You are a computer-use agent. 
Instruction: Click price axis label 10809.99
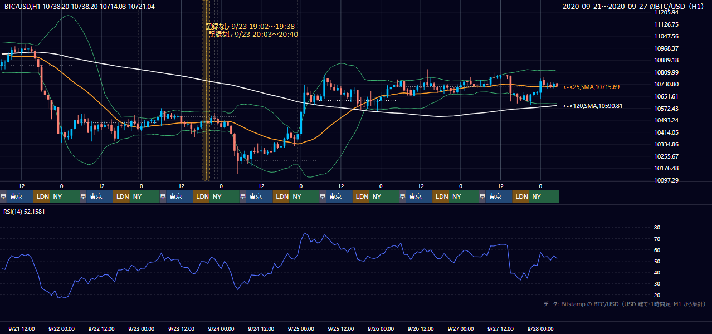click(666, 72)
